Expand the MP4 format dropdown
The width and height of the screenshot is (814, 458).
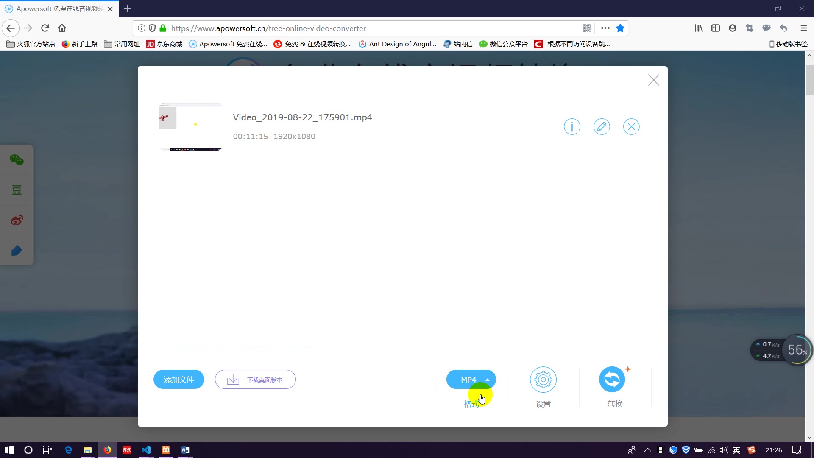point(487,380)
